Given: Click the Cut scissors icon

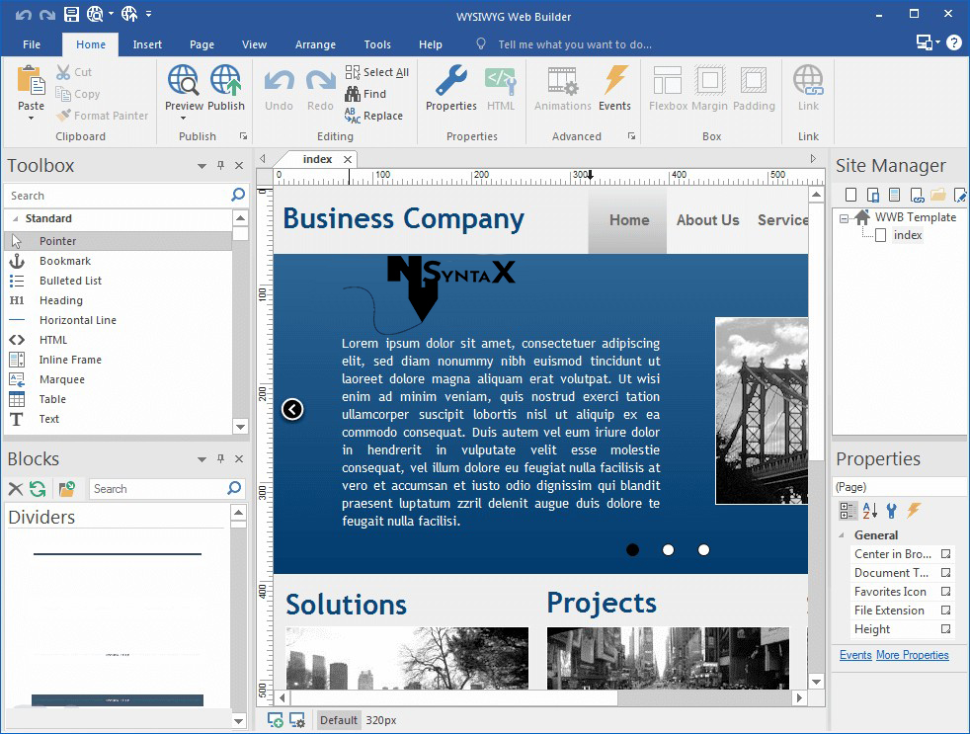Looking at the screenshot, I should [63, 72].
